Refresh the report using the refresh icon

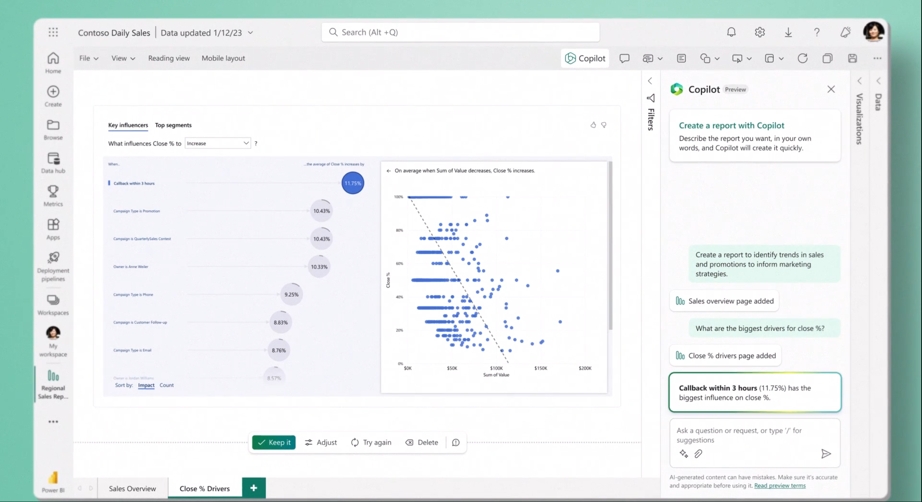tap(803, 58)
